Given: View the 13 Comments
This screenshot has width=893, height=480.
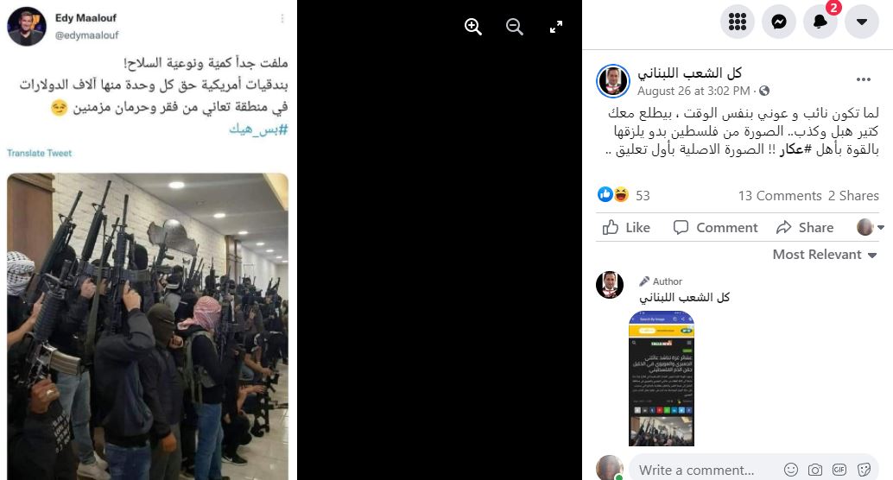Looking at the screenshot, I should 780,196.
